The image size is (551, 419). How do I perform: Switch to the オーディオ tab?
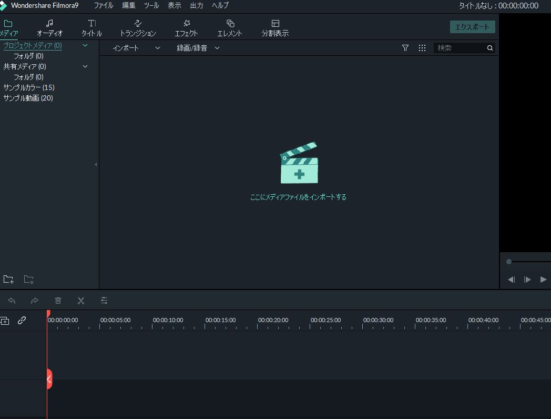pyautogui.click(x=49, y=28)
